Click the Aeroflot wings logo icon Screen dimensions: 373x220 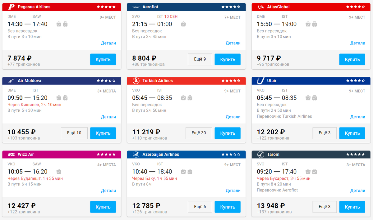136,7
